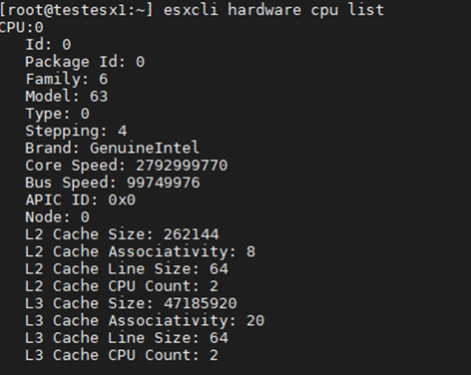Click the L3 Cache Size value 47185920
The width and height of the screenshot is (471, 375).
[x=200, y=303]
